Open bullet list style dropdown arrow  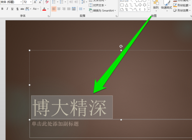pos(58,2)
